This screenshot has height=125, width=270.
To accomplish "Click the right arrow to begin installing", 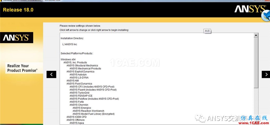I will [x=266, y=74].
